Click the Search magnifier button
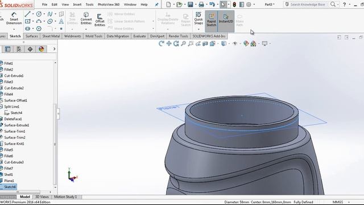Viewport: 364px width, 205px height. tap(333, 5)
